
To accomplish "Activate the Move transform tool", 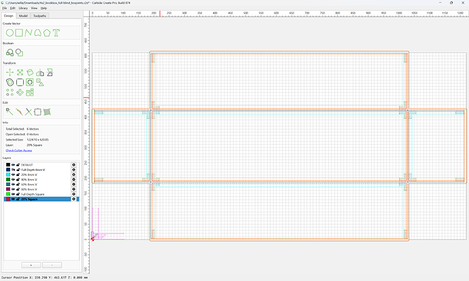I will click(x=10, y=72).
